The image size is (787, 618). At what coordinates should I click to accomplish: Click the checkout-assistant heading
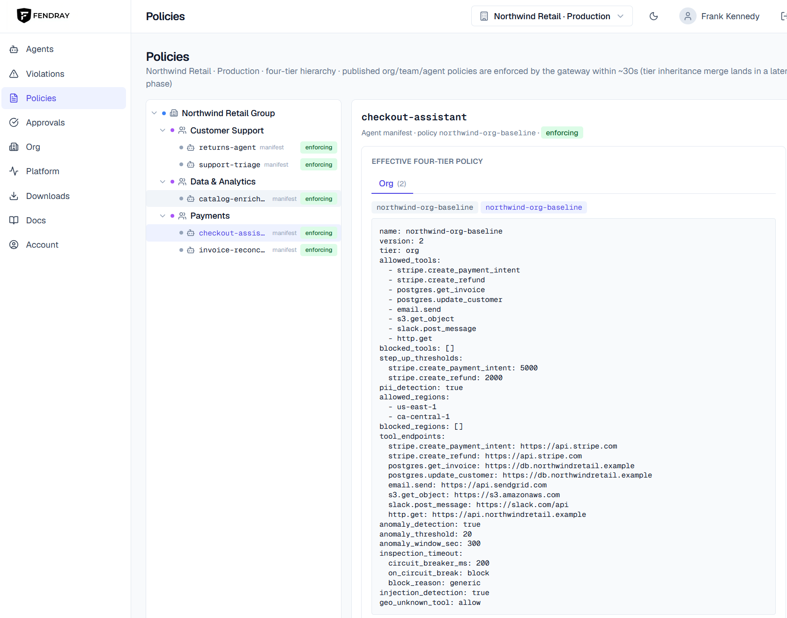[x=414, y=117]
